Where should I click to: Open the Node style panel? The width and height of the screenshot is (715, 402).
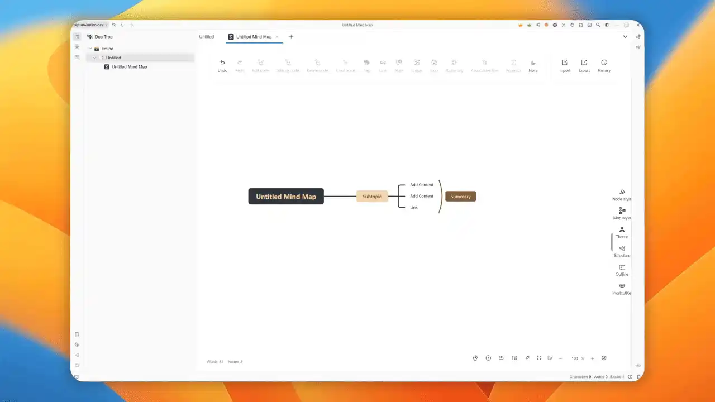click(622, 195)
